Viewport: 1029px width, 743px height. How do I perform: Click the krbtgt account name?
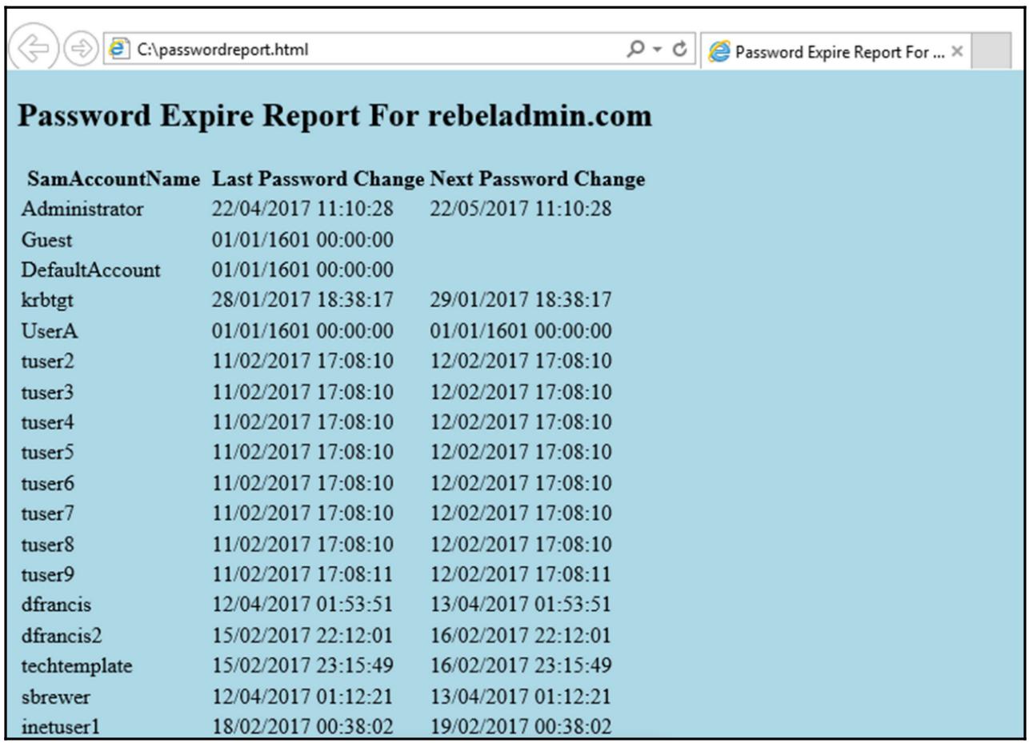[x=48, y=301]
